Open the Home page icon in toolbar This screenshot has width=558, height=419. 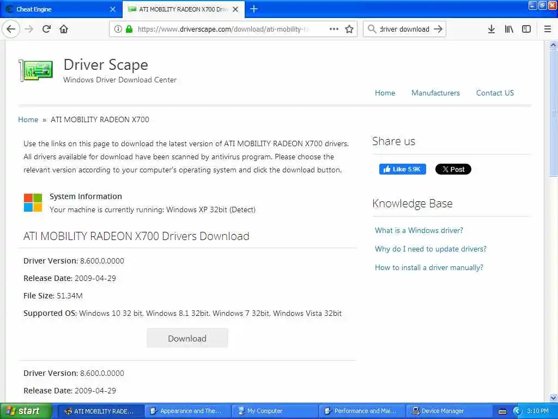point(64,29)
